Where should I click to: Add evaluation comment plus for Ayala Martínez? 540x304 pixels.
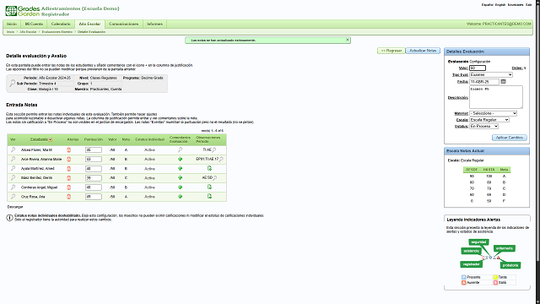tap(180, 169)
